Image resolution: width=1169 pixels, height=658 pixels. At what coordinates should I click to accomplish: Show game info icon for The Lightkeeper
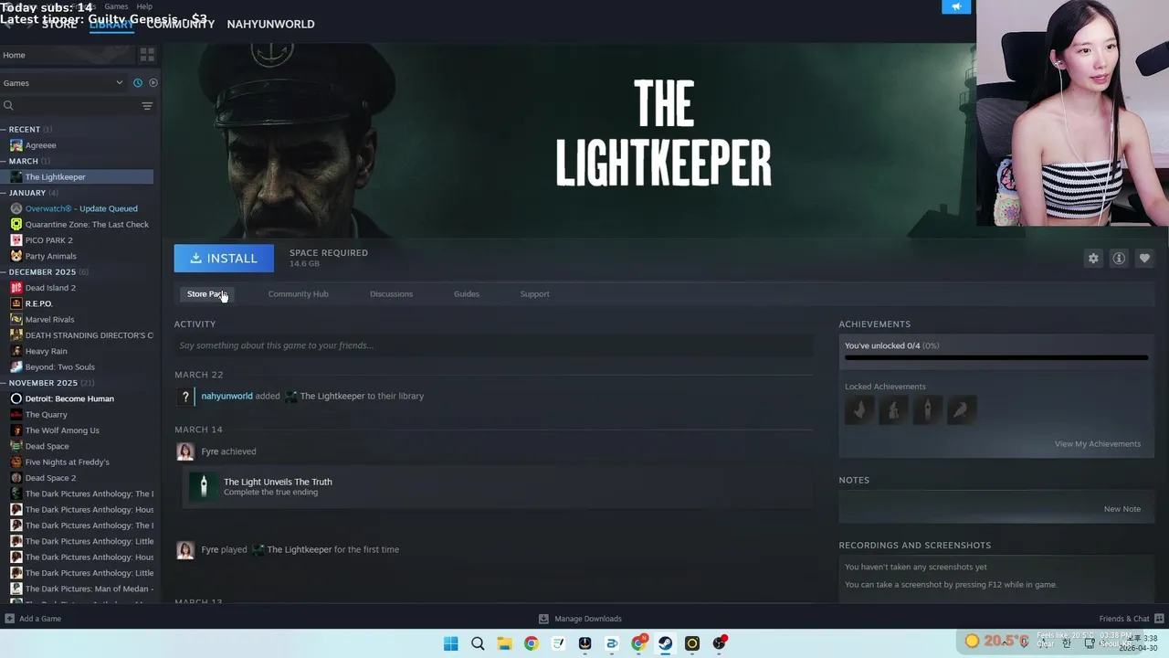click(x=1119, y=259)
